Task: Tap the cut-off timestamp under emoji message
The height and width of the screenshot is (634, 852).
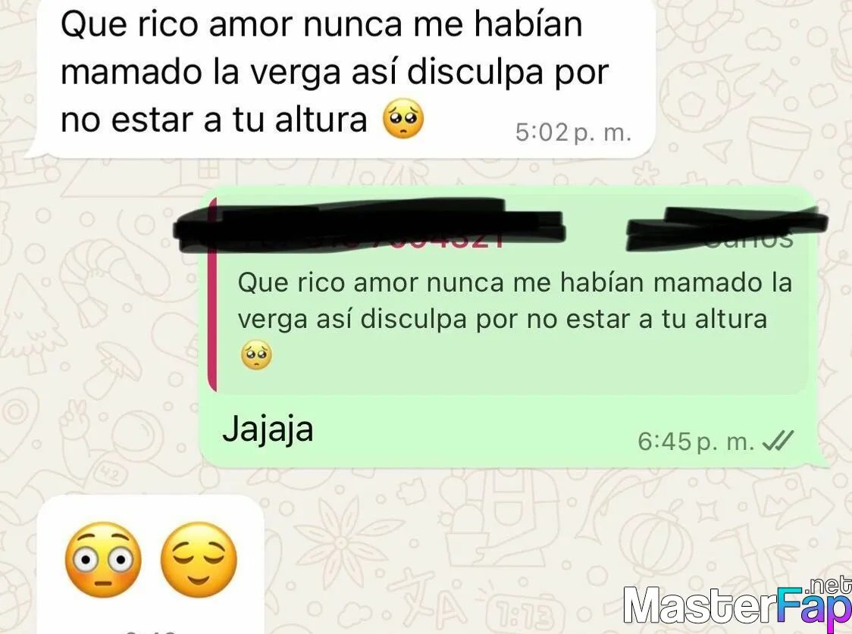Action: coord(151,631)
